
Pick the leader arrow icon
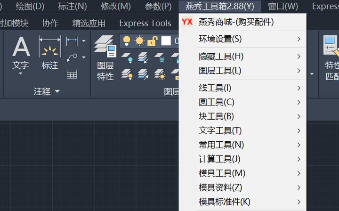(72, 57)
